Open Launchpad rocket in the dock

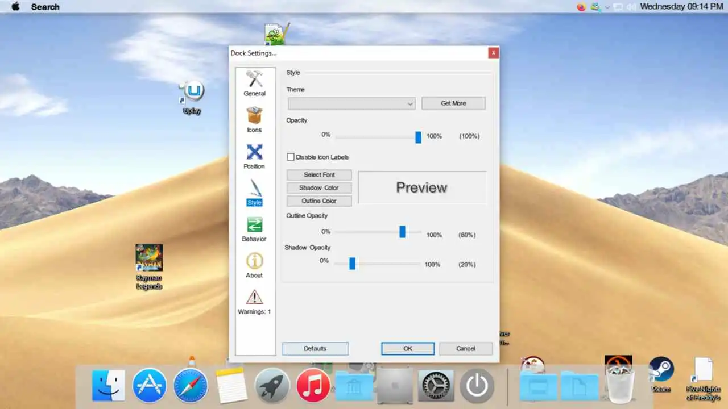[x=272, y=386]
